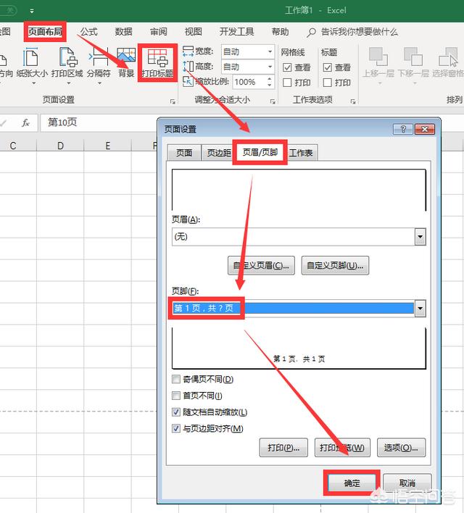Open the Review (审阅) ribbon tab
The height and width of the screenshot is (513, 464).
point(159,32)
